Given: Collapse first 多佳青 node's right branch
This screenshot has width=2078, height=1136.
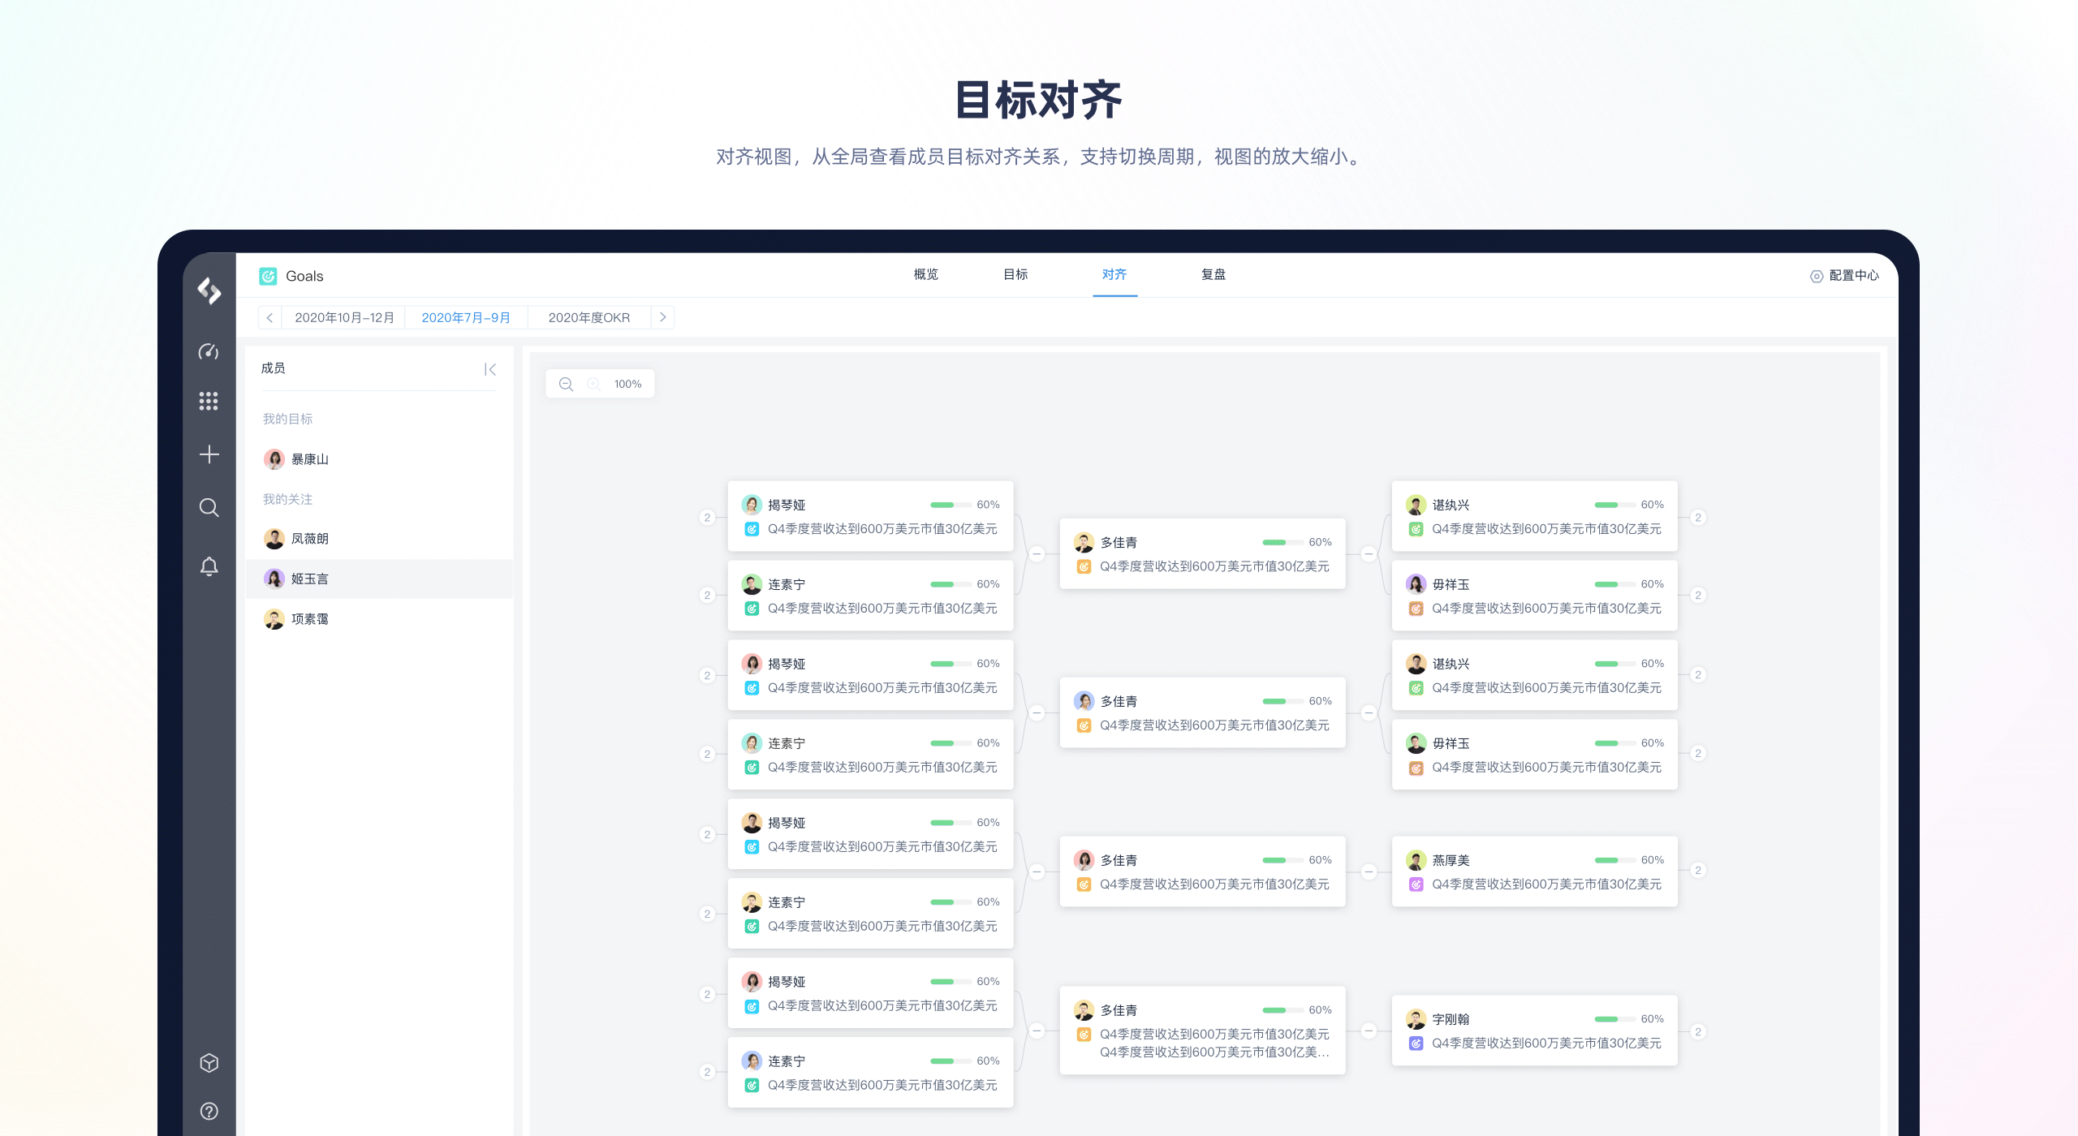Looking at the screenshot, I should (x=1369, y=554).
